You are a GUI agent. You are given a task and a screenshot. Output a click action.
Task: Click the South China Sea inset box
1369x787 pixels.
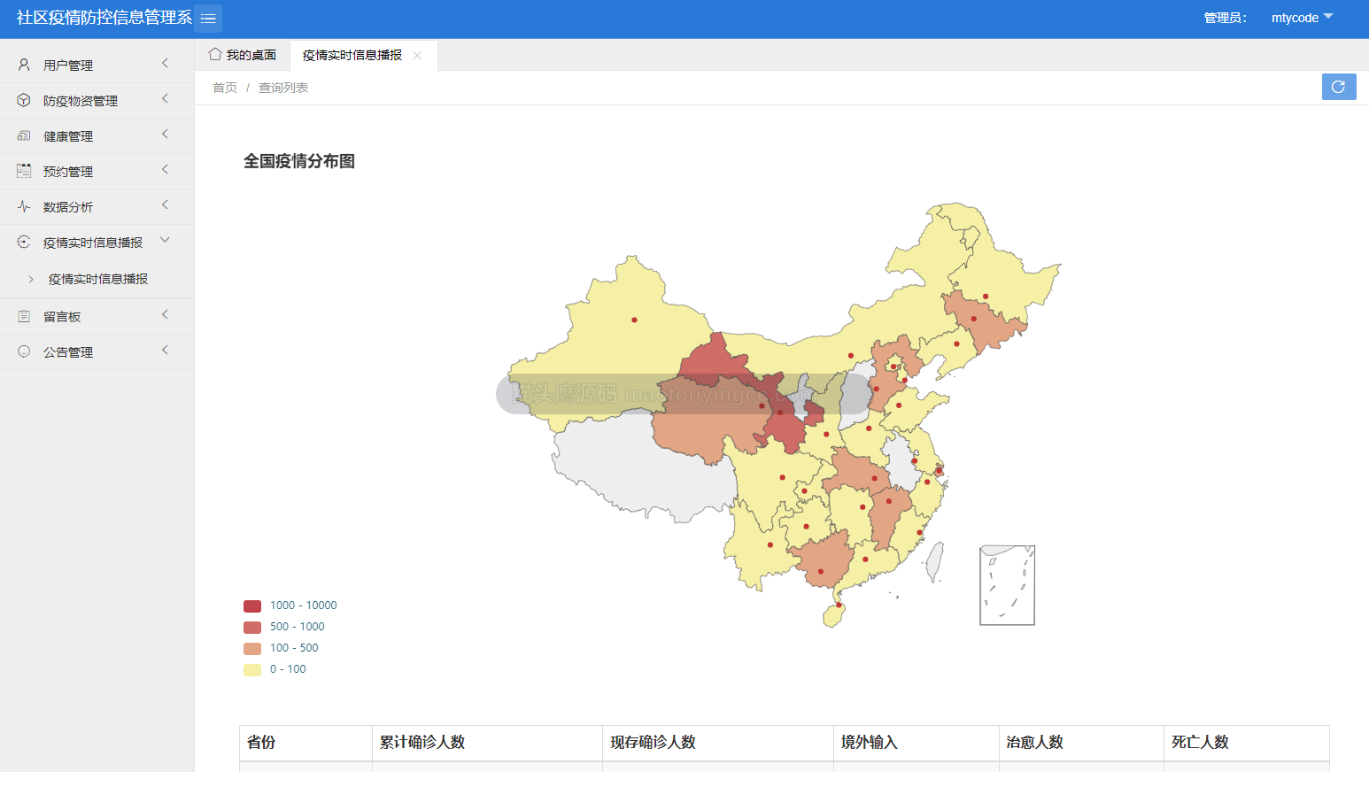click(x=1007, y=585)
